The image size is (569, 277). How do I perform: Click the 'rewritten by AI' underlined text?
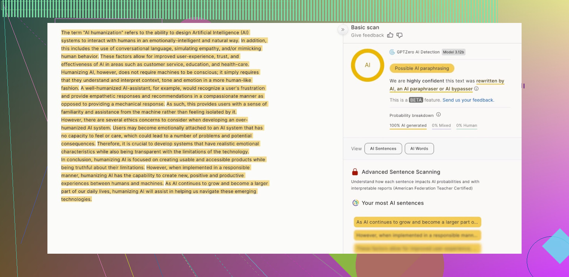coord(490,81)
